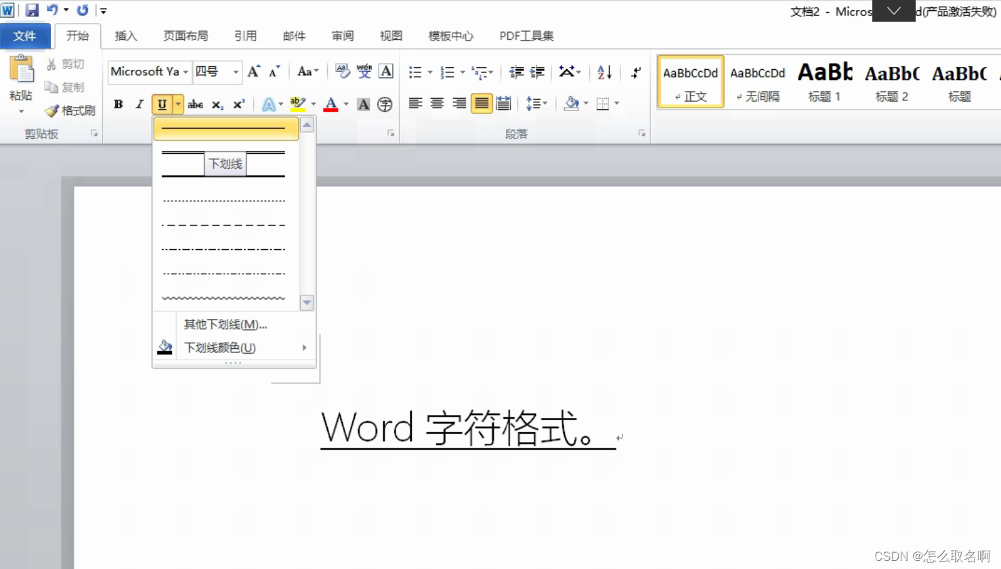The height and width of the screenshot is (569, 1001).
Task: Click the Clear Formatting icon
Action: (x=343, y=72)
